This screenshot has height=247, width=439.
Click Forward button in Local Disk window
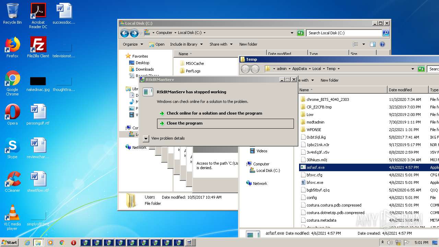point(134,33)
